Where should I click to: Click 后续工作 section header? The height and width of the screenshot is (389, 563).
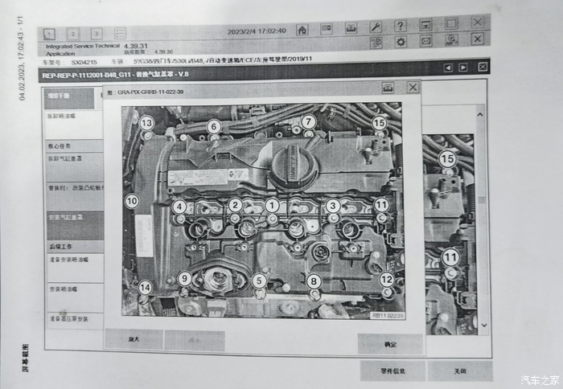click(x=75, y=247)
